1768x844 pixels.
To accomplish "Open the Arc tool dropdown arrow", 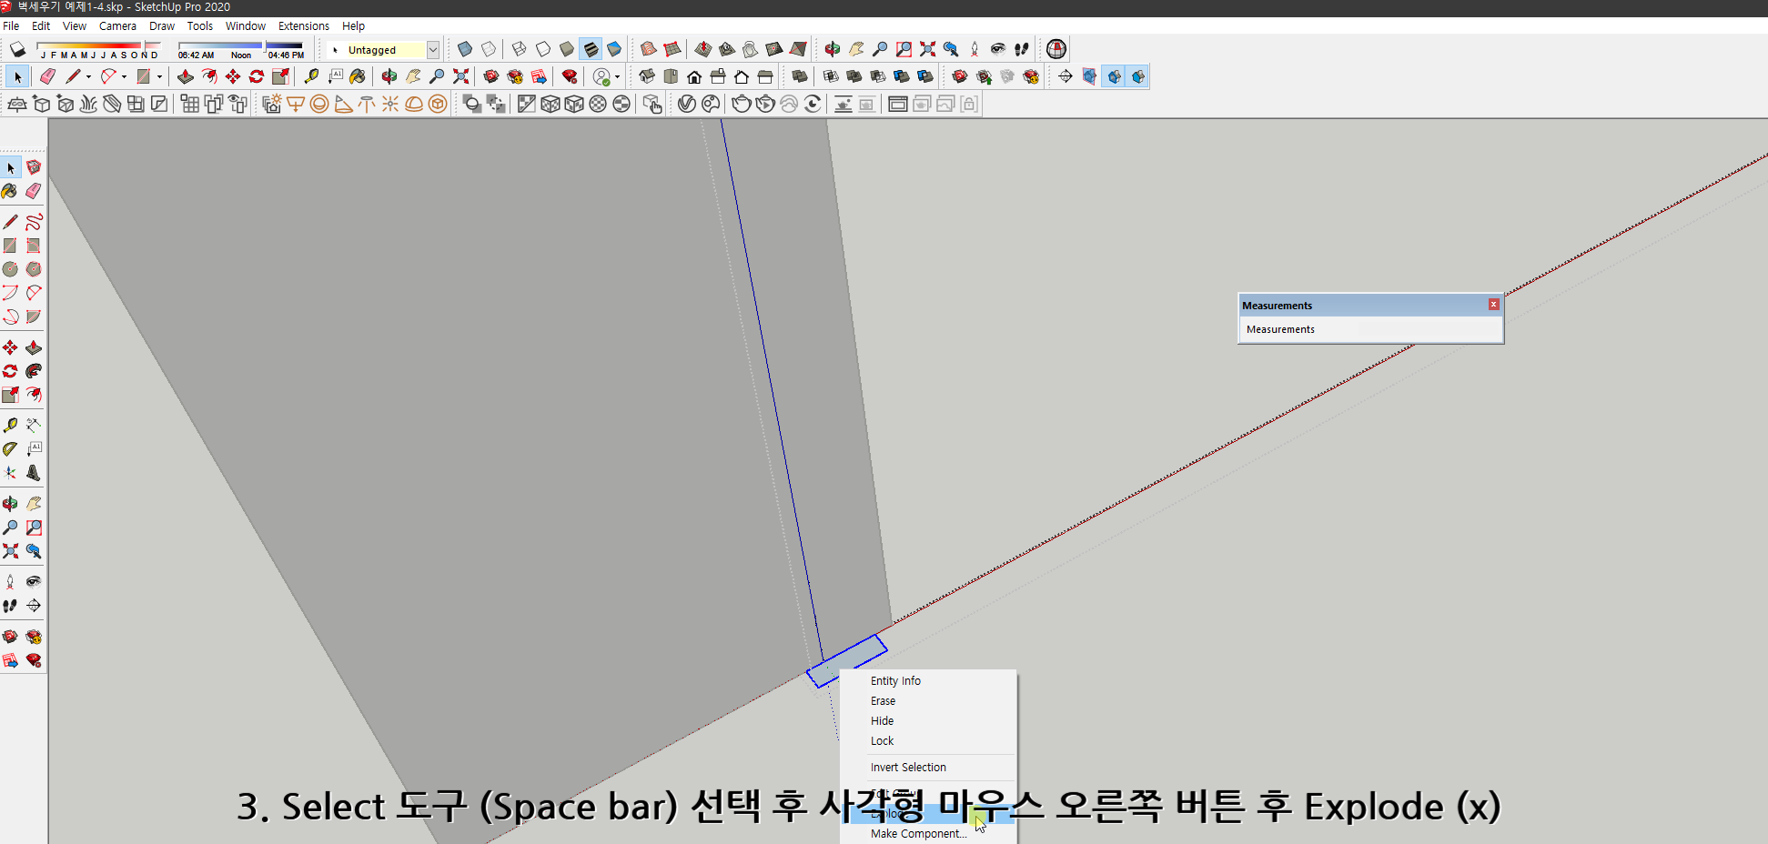I will (124, 76).
